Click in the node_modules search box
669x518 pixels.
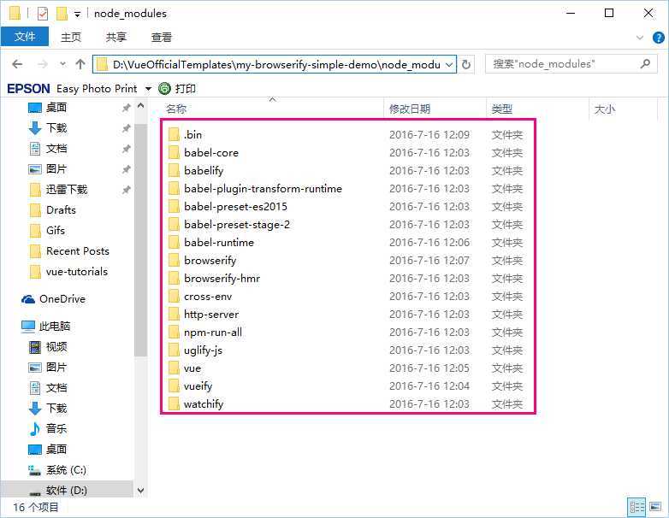[571, 64]
